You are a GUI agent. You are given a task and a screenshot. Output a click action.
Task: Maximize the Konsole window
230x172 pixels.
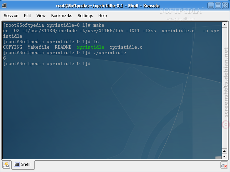(x=218, y=5)
